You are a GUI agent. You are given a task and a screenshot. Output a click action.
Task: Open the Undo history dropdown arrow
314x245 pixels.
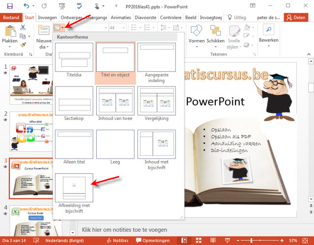pos(33,6)
